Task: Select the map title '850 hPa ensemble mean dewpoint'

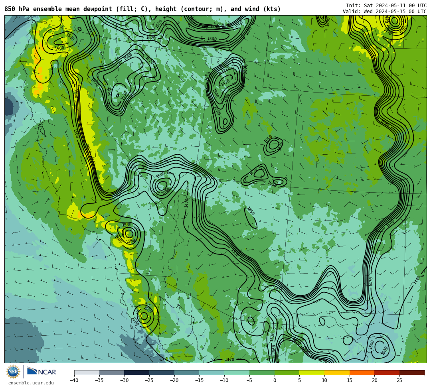Action: 58,9
